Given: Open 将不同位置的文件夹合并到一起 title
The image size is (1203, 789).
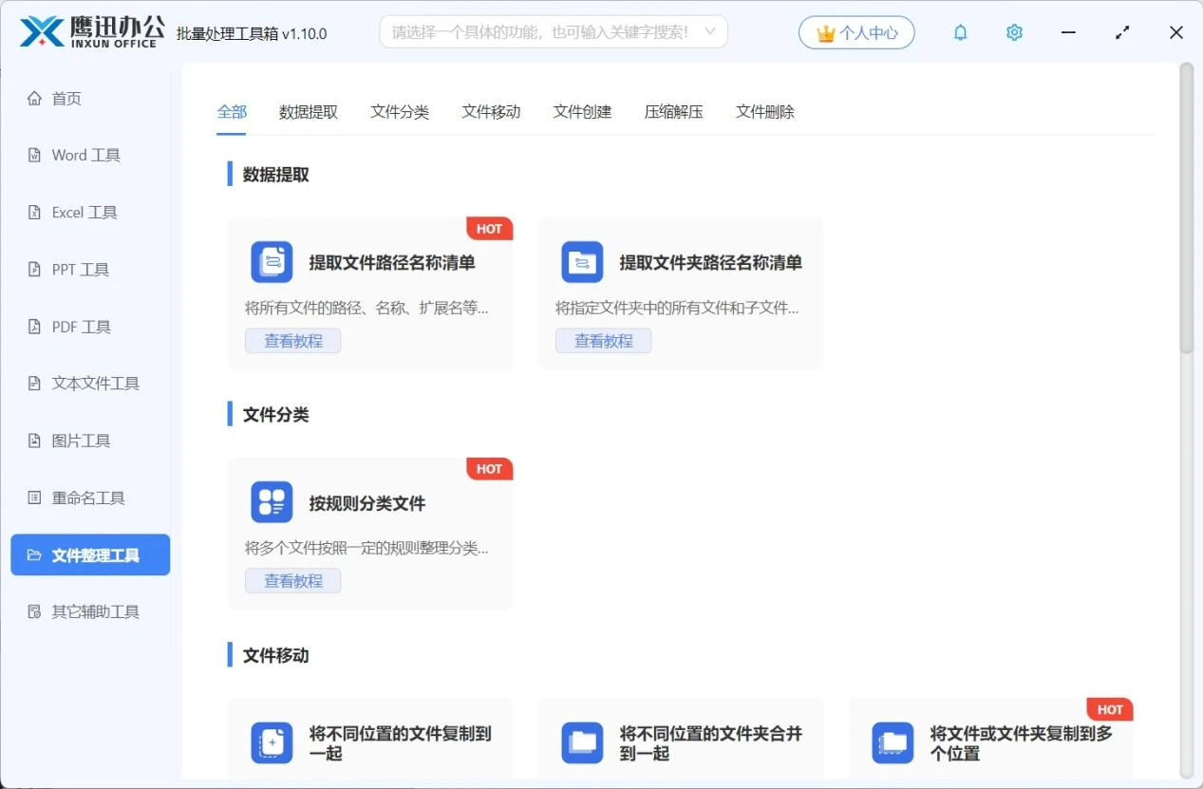Looking at the screenshot, I should [711, 743].
